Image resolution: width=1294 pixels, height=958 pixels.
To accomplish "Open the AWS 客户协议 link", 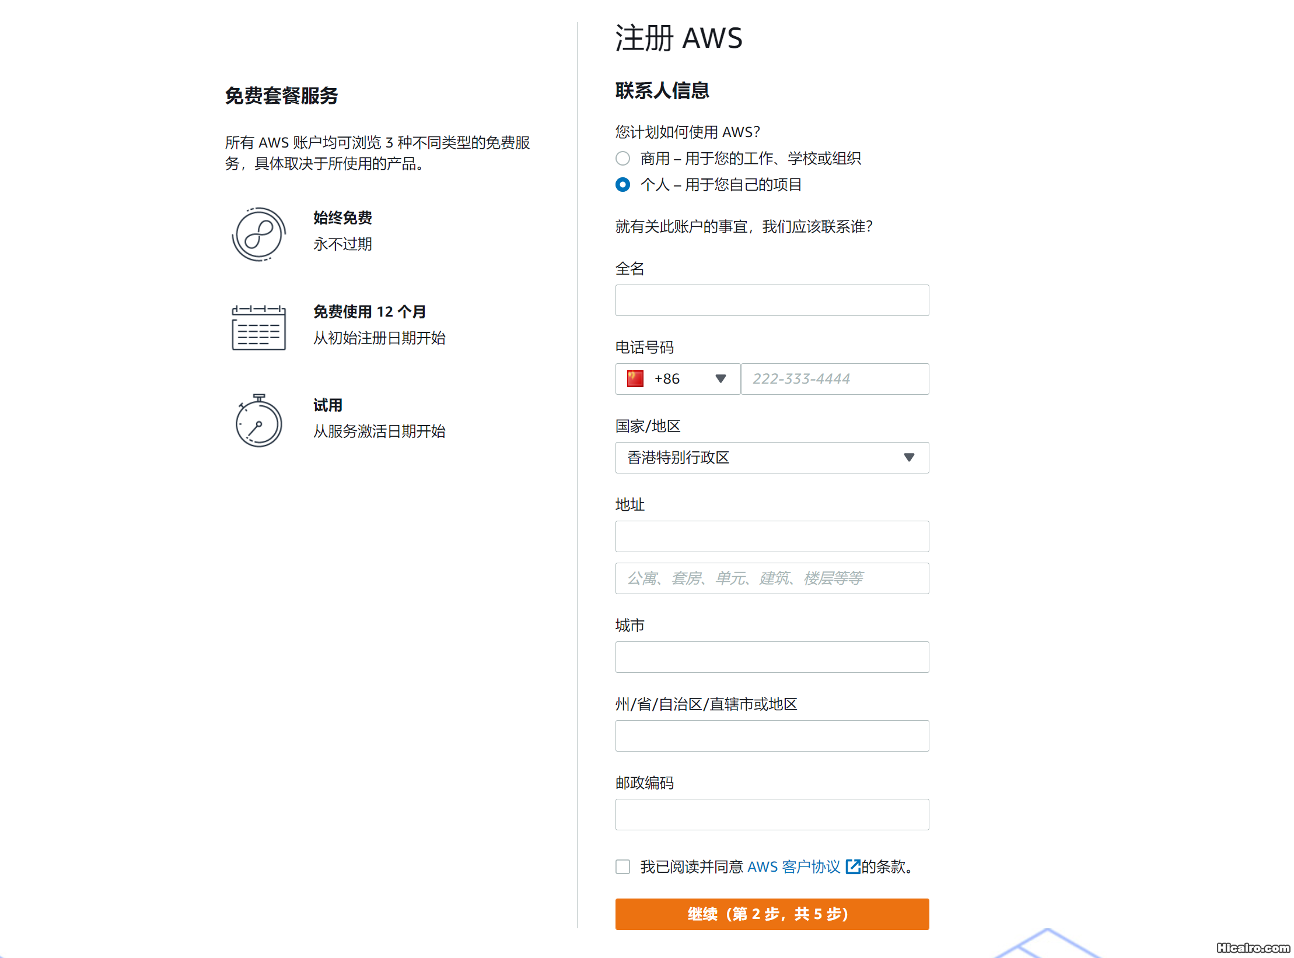I will [x=793, y=867].
